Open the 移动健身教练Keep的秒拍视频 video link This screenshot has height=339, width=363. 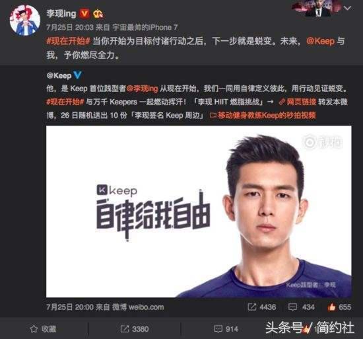click(x=263, y=116)
